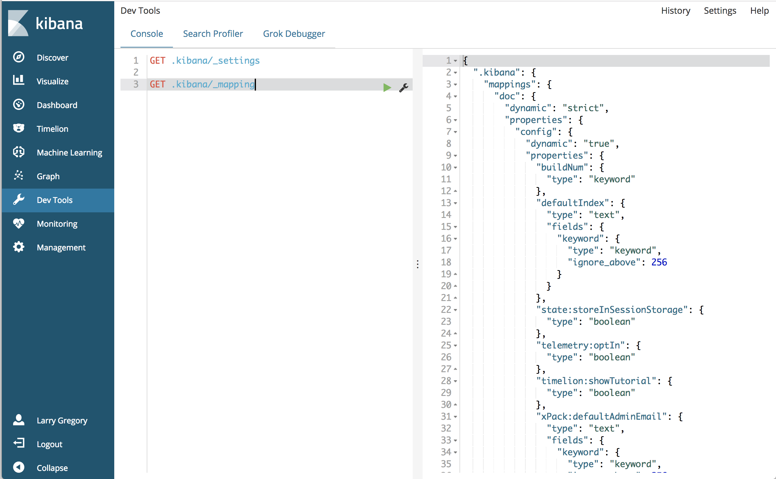Switch to the Search Profiler tab

pos(213,34)
